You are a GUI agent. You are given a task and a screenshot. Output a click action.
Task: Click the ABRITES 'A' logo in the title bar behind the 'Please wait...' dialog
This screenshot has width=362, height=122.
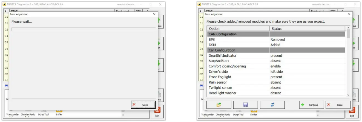coord(4,4)
